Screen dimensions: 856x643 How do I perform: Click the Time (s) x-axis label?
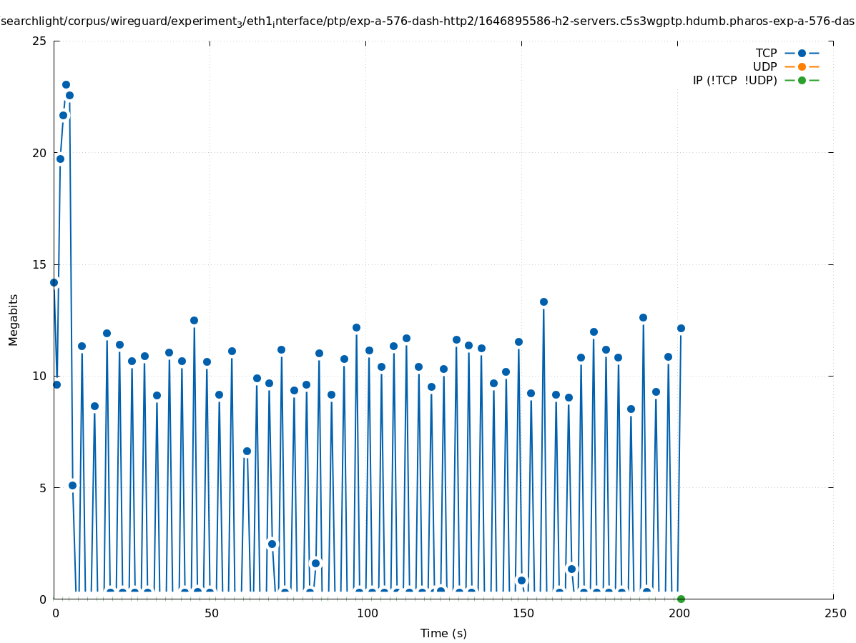point(443,633)
